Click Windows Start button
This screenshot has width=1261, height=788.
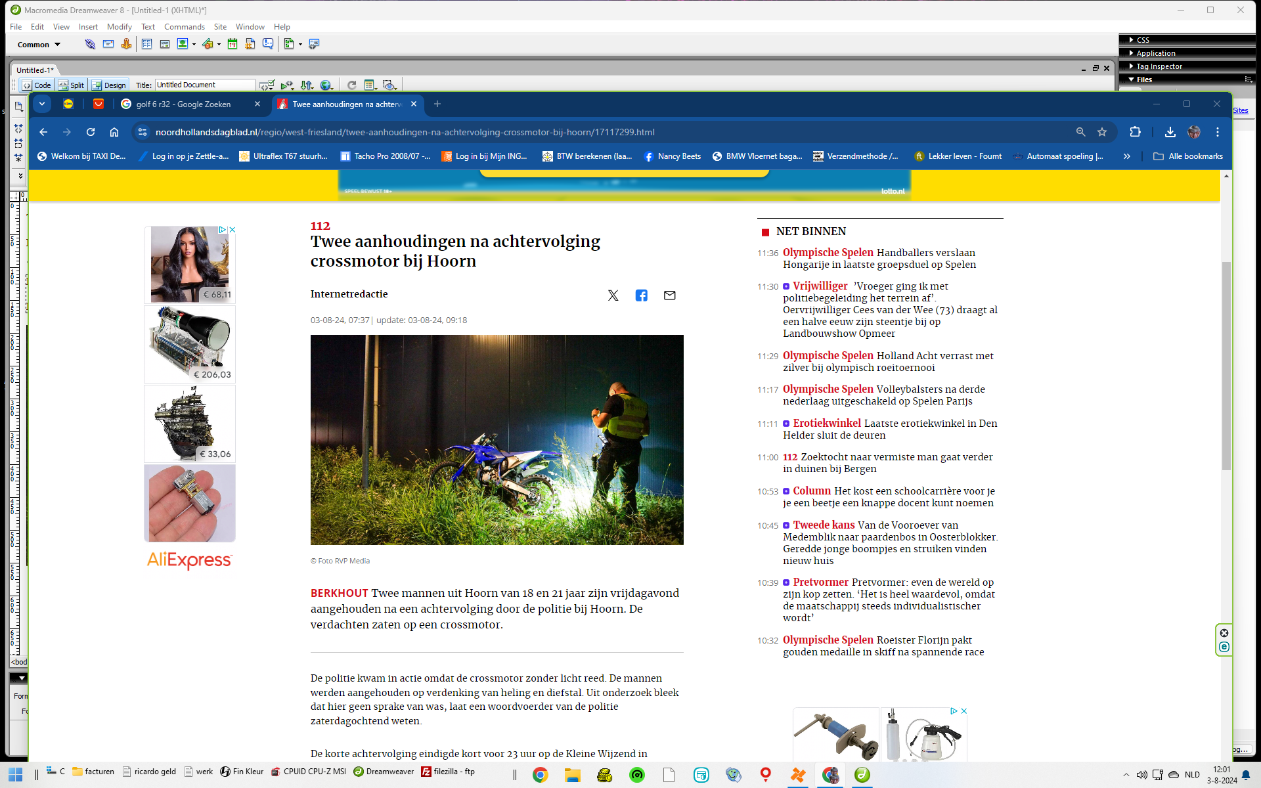pyautogui.click(x=16, y=775)
